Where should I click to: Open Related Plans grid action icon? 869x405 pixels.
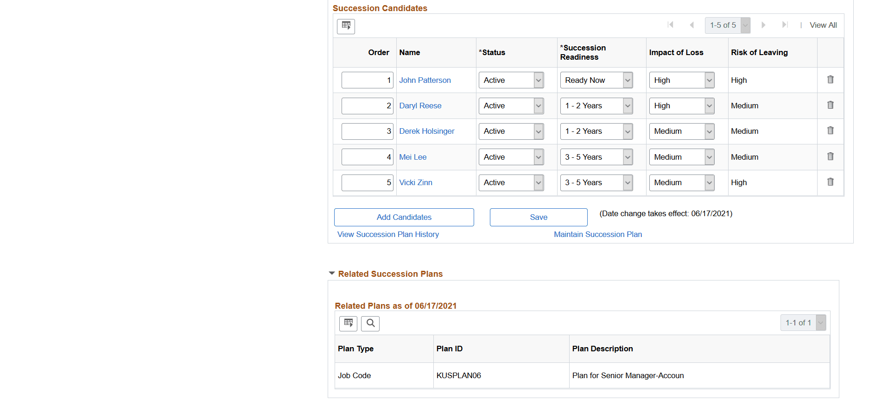(348, 323)
